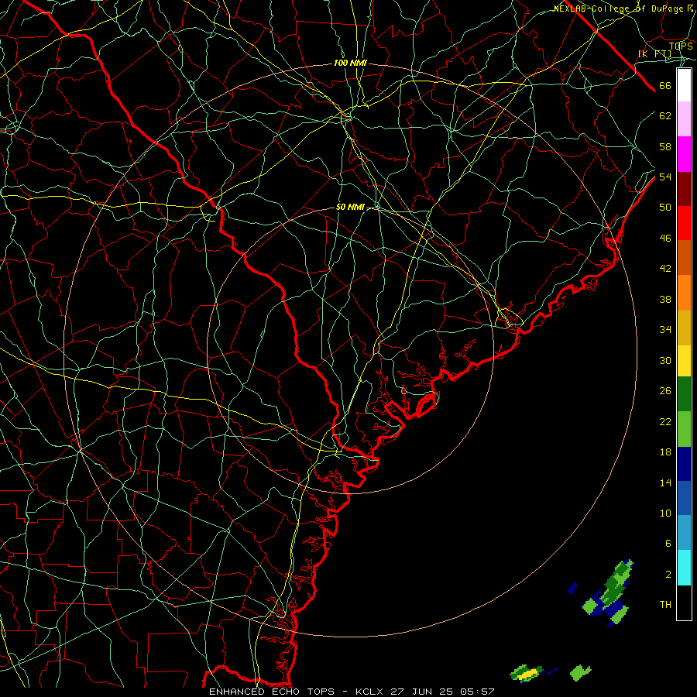Select the light blue legend swatch near 6
Image resolution: width=697 pixels, height=697 pixels.
pyautogui.click(x=684, y=532)
